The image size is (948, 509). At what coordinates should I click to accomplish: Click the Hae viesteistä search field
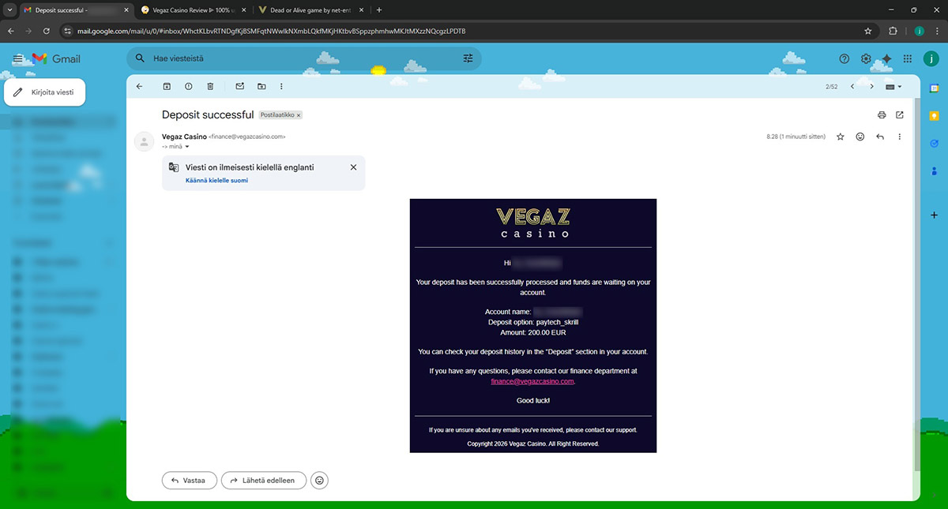click(x=300, y=58)
